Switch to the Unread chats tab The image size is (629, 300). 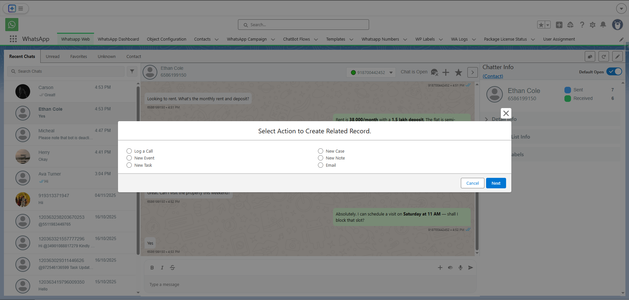click(x=52, y=56)
